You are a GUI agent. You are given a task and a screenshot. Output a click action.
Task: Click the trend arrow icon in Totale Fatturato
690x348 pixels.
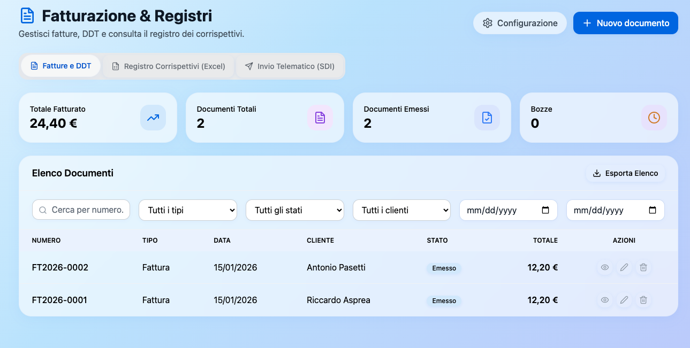click(x=153, y=118)
